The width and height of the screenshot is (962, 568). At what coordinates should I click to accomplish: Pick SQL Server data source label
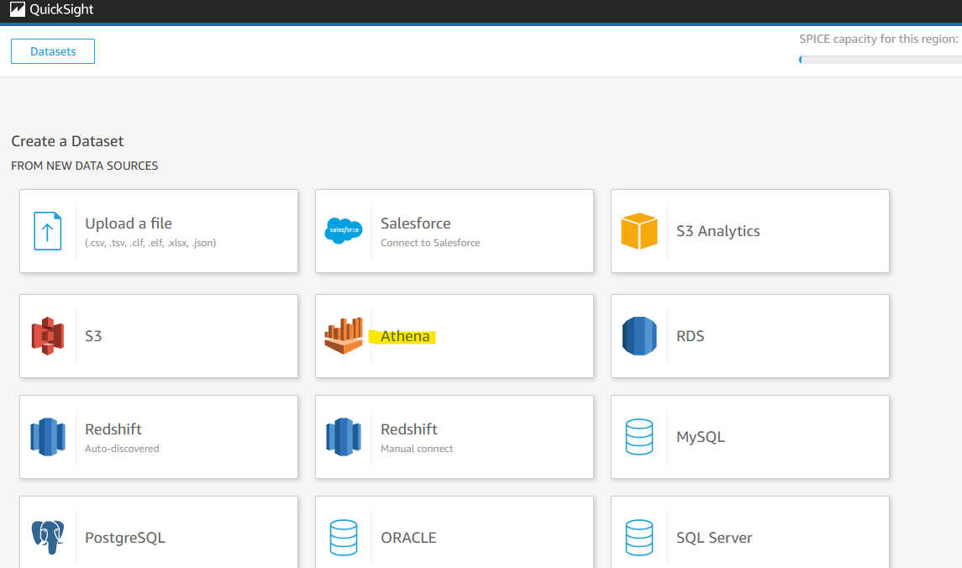click(x=714, y=538)
